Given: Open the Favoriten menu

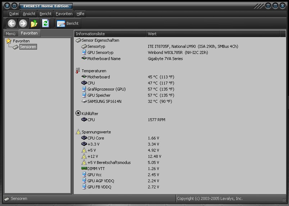Looking at the screenshot, I should [64, 14].
